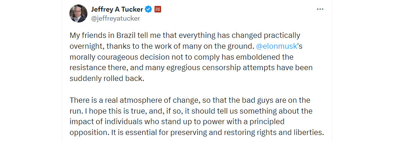Screen dimensions: 394x141
Task: Click the text 'suddenly rolled back.'
Action: tap(107, 78)
